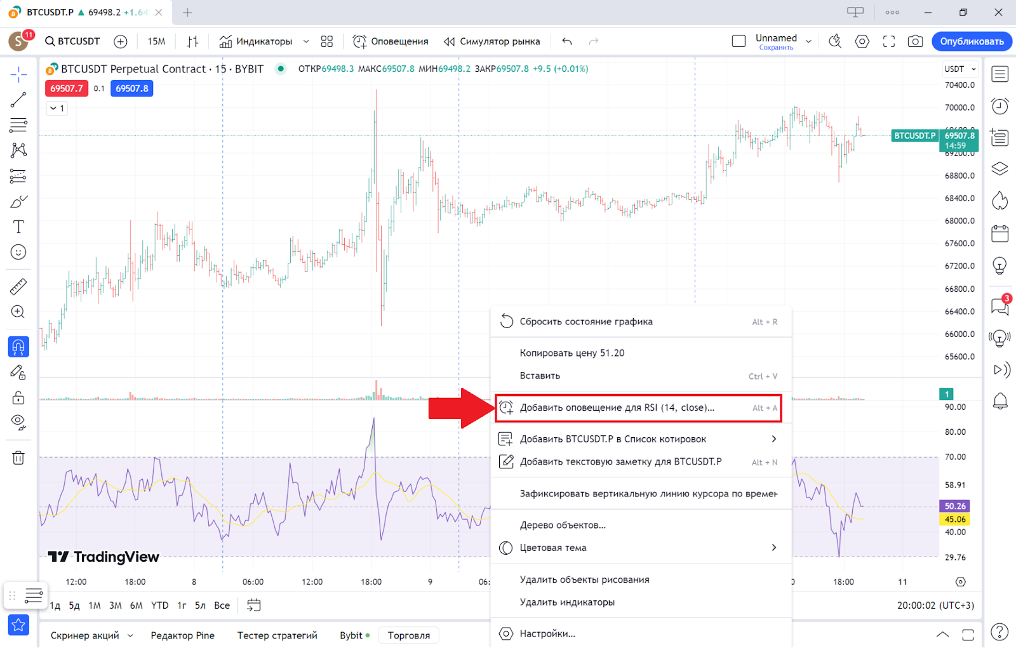This screenshot has height=648, width=1016.
Task: Toggle stay in drawing mode
Action: (18, 373)
